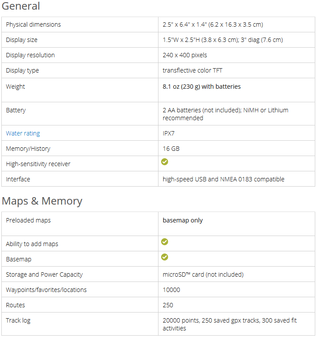Click the Storage and Power Capacity label
317x337 pixels.
[44, 274]
